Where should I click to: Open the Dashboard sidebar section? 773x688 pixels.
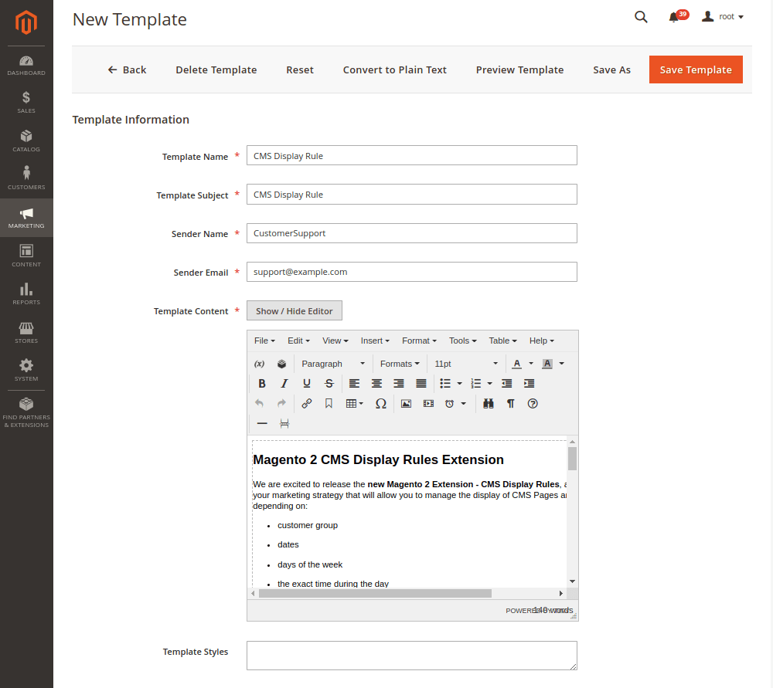point(26,66)
